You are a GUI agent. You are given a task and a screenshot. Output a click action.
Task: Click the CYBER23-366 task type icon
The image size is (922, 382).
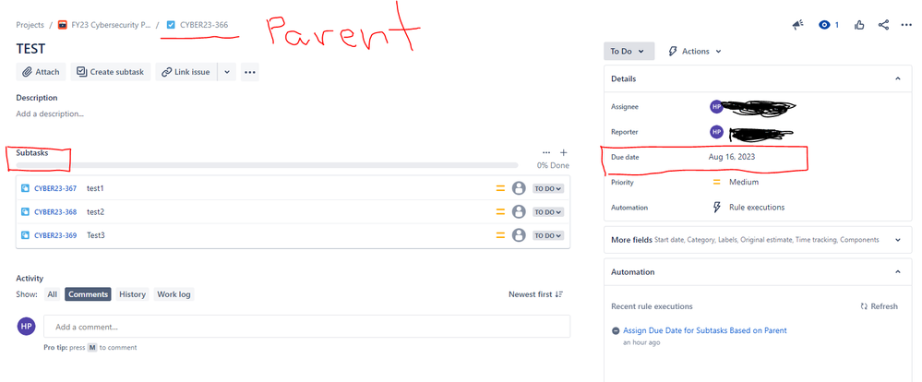[171, 25]
